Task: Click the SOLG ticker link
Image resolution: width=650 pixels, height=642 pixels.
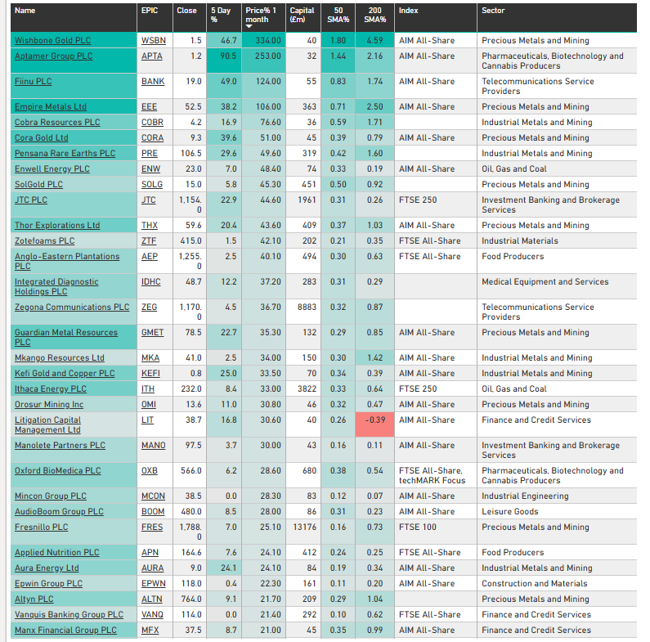Action: click(x=152, y=185)
